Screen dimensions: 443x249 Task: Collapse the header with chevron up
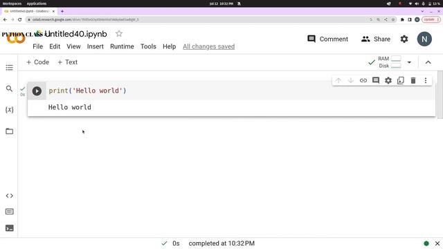tap(428, 62)
